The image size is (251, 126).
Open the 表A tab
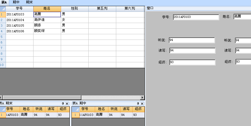(4, 2)
